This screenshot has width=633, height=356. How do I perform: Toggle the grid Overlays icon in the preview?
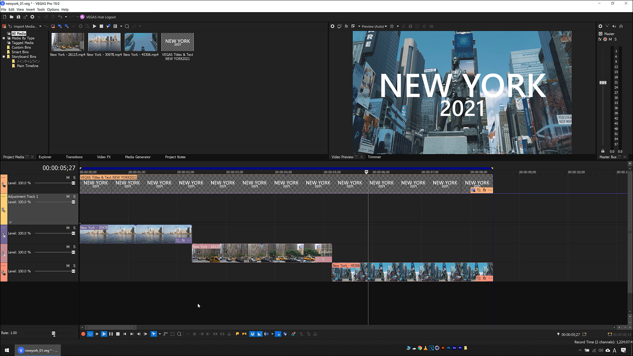(392, 26)
